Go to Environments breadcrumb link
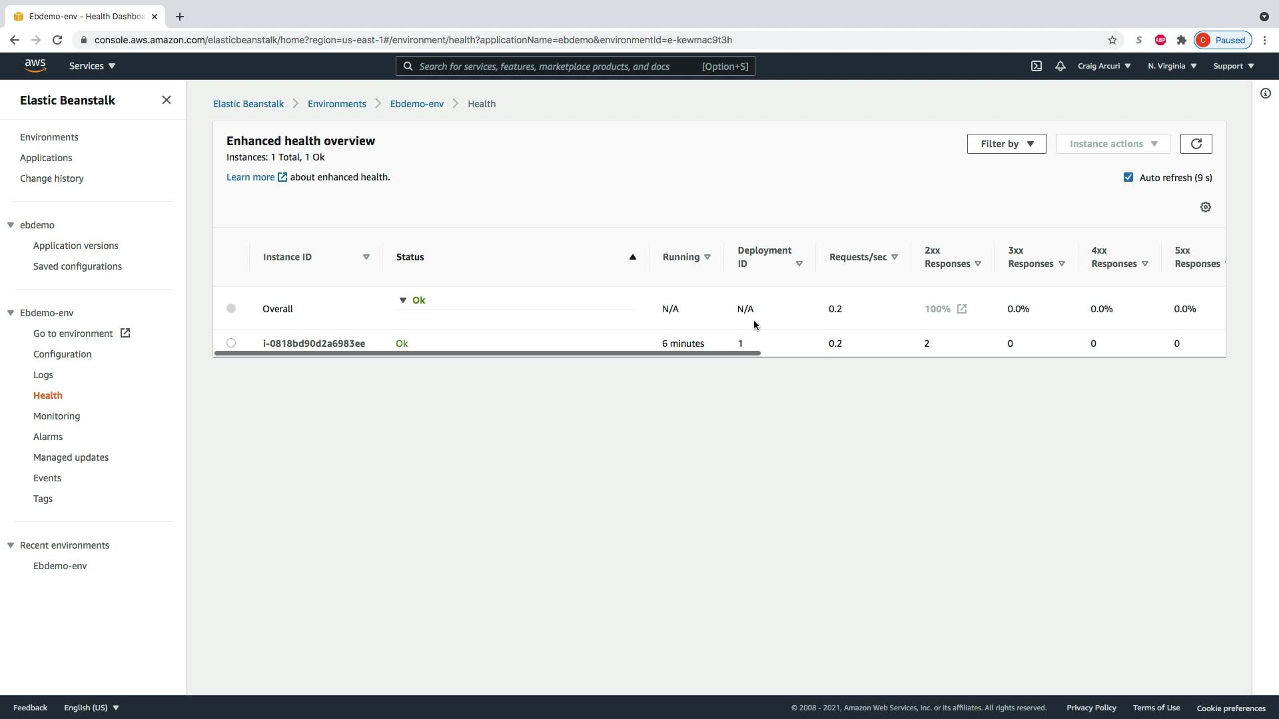This screenshot has width=1279, height=719. 336,104
